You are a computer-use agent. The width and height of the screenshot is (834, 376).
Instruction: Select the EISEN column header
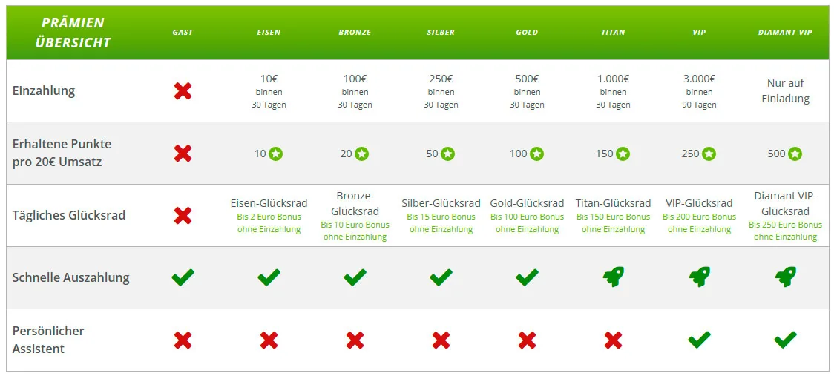(x=269, y=33)
